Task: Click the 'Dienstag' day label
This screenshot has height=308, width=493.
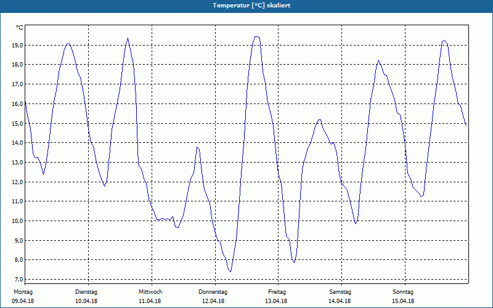Action: tap(86, 292)
